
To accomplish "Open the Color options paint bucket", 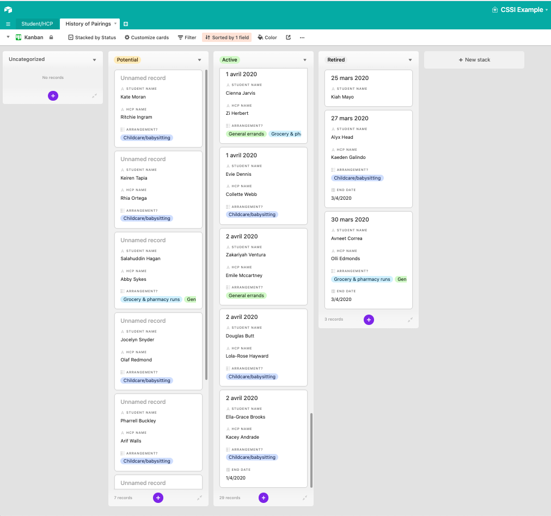I will [x=267, y=38].
